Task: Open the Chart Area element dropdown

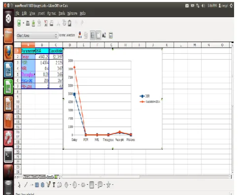Action: tap(37, 35)
